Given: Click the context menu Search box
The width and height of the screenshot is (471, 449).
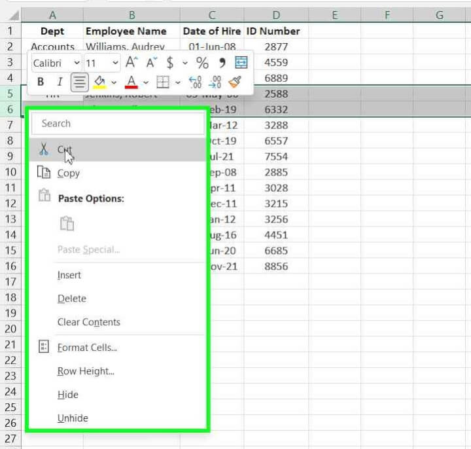Looking at the screenshot, I should 118,123.
